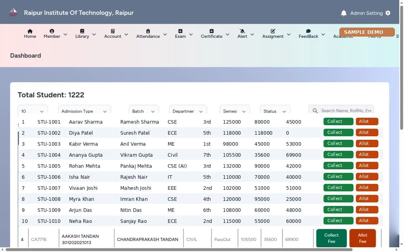Click the Certificate icon

211,31
